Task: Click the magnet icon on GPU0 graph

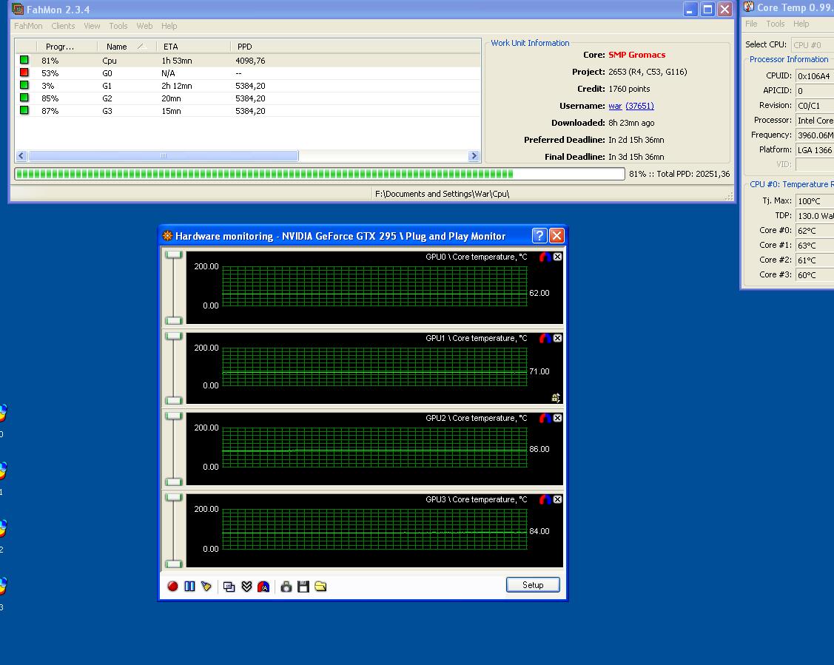Action: (545, 257)
